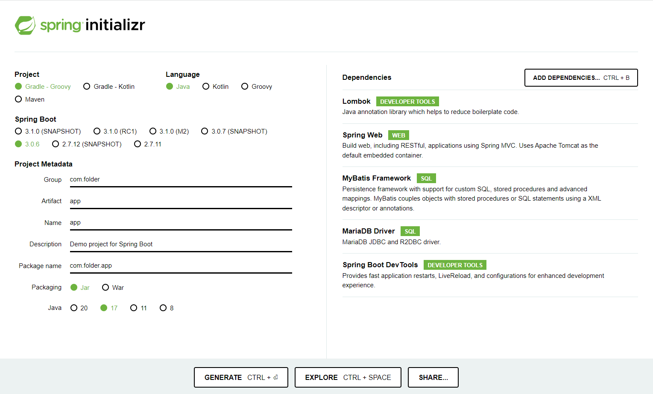Click the MyBatis Framework dependency entry

[490, 193]
